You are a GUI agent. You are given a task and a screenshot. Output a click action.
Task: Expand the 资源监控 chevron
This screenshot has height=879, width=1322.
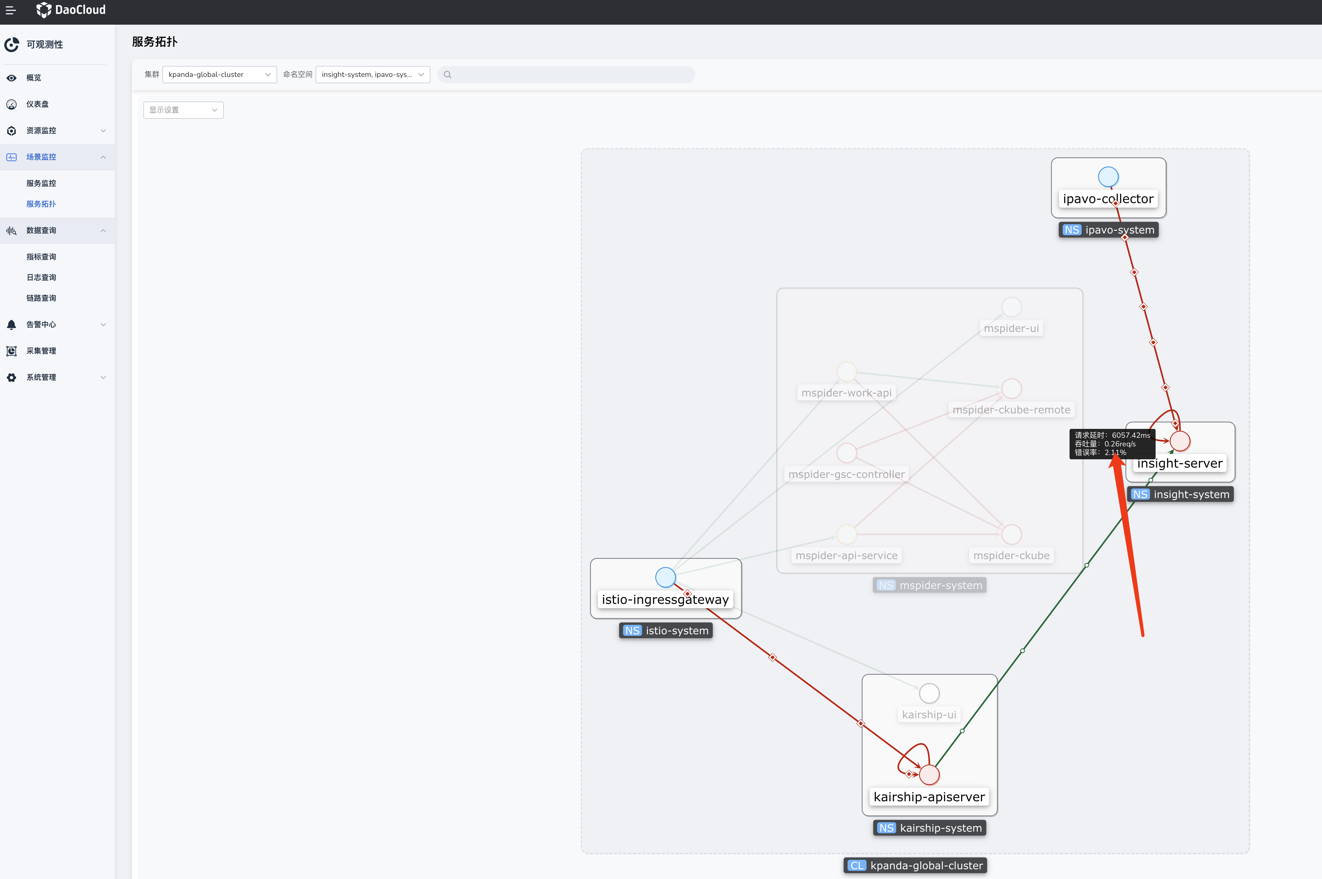click(103, 131)
